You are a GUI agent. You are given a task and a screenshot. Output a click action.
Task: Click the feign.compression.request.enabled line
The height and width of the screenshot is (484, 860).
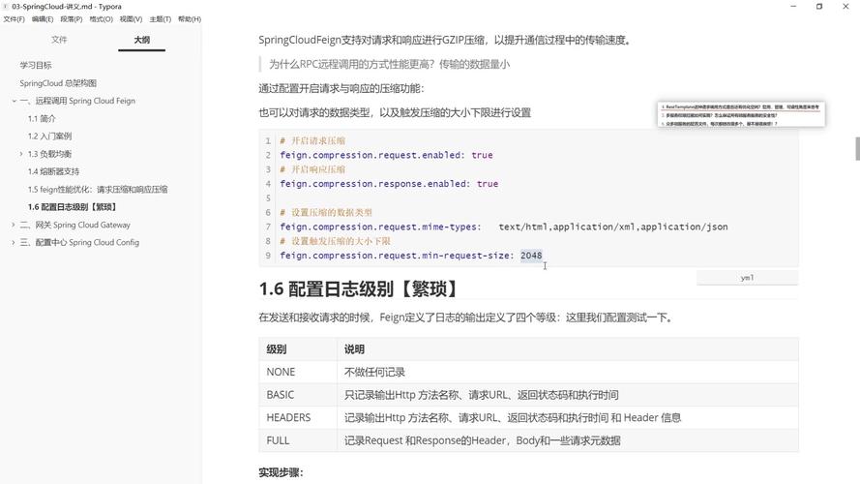(x=386, y=155)
